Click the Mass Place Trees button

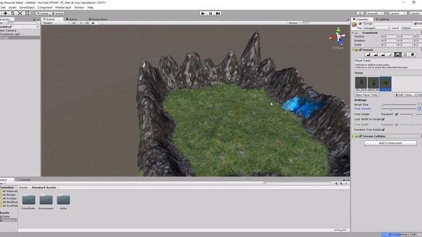click(x=367, y=95)
